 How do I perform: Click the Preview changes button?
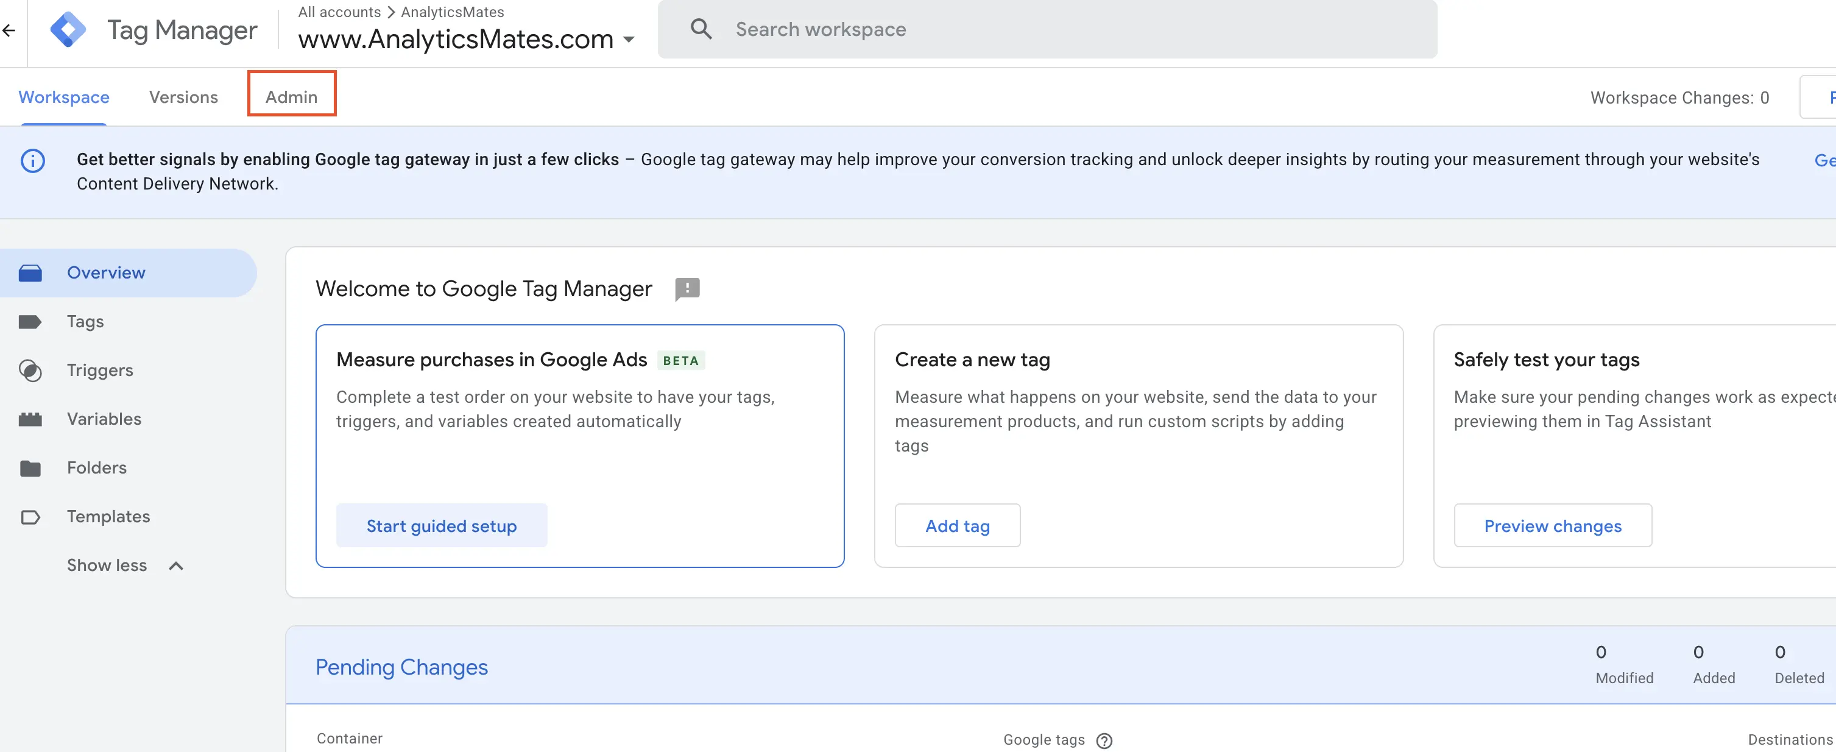coord(1552,526)
